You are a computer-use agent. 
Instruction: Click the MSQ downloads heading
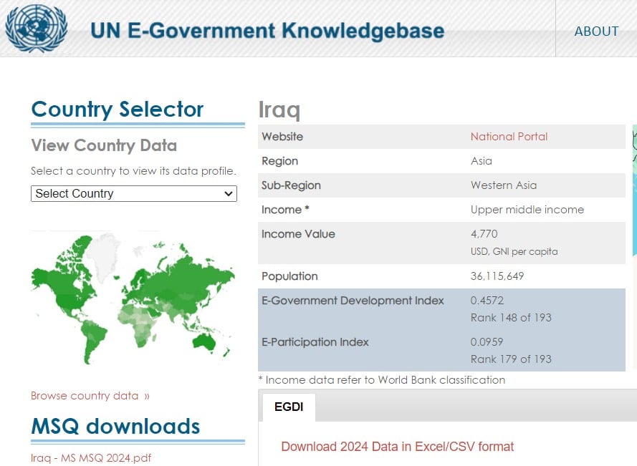tap(115, 427)
